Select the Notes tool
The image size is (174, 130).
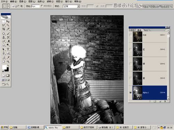[3, 58]
